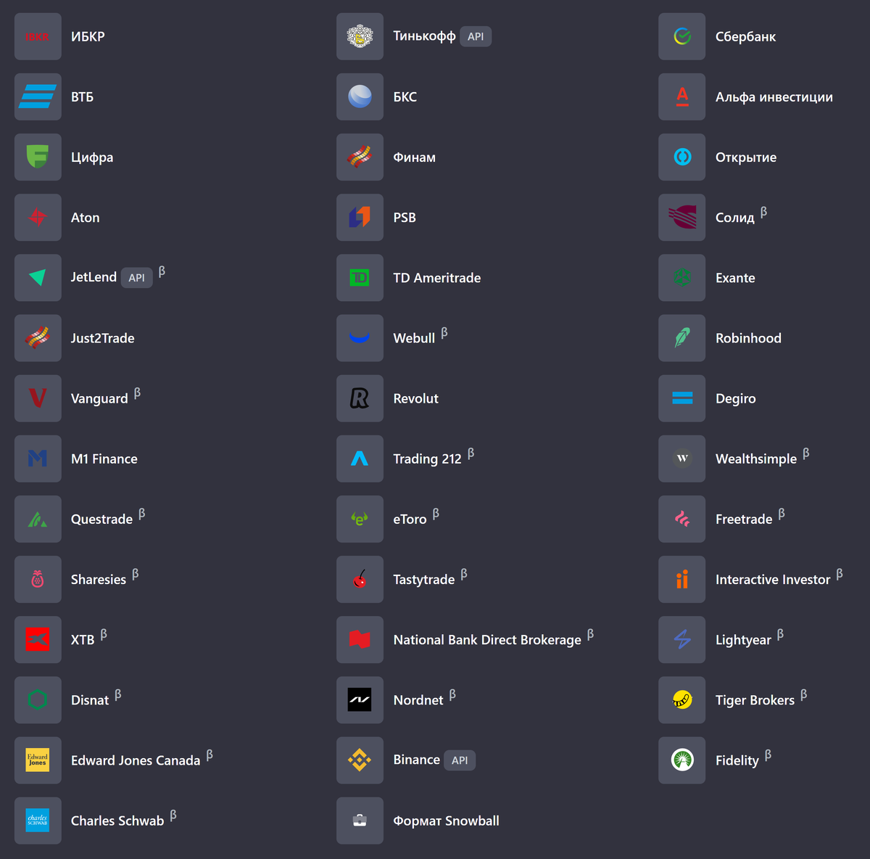Image resolution: width=870 pixels, height=859 pixels.
Task: Select the Tiger Brokers yellow icon
Action: tap(681, 699)
